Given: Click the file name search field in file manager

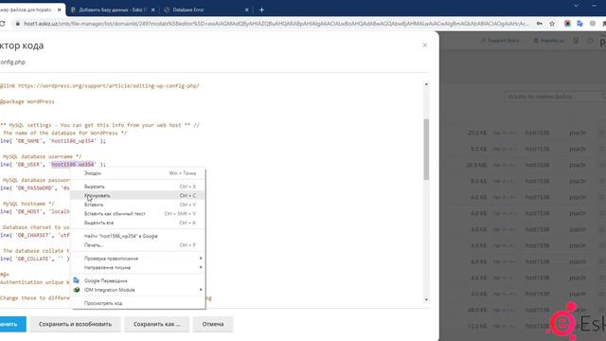Looking at the screenshot, I should tap(555, 97).
